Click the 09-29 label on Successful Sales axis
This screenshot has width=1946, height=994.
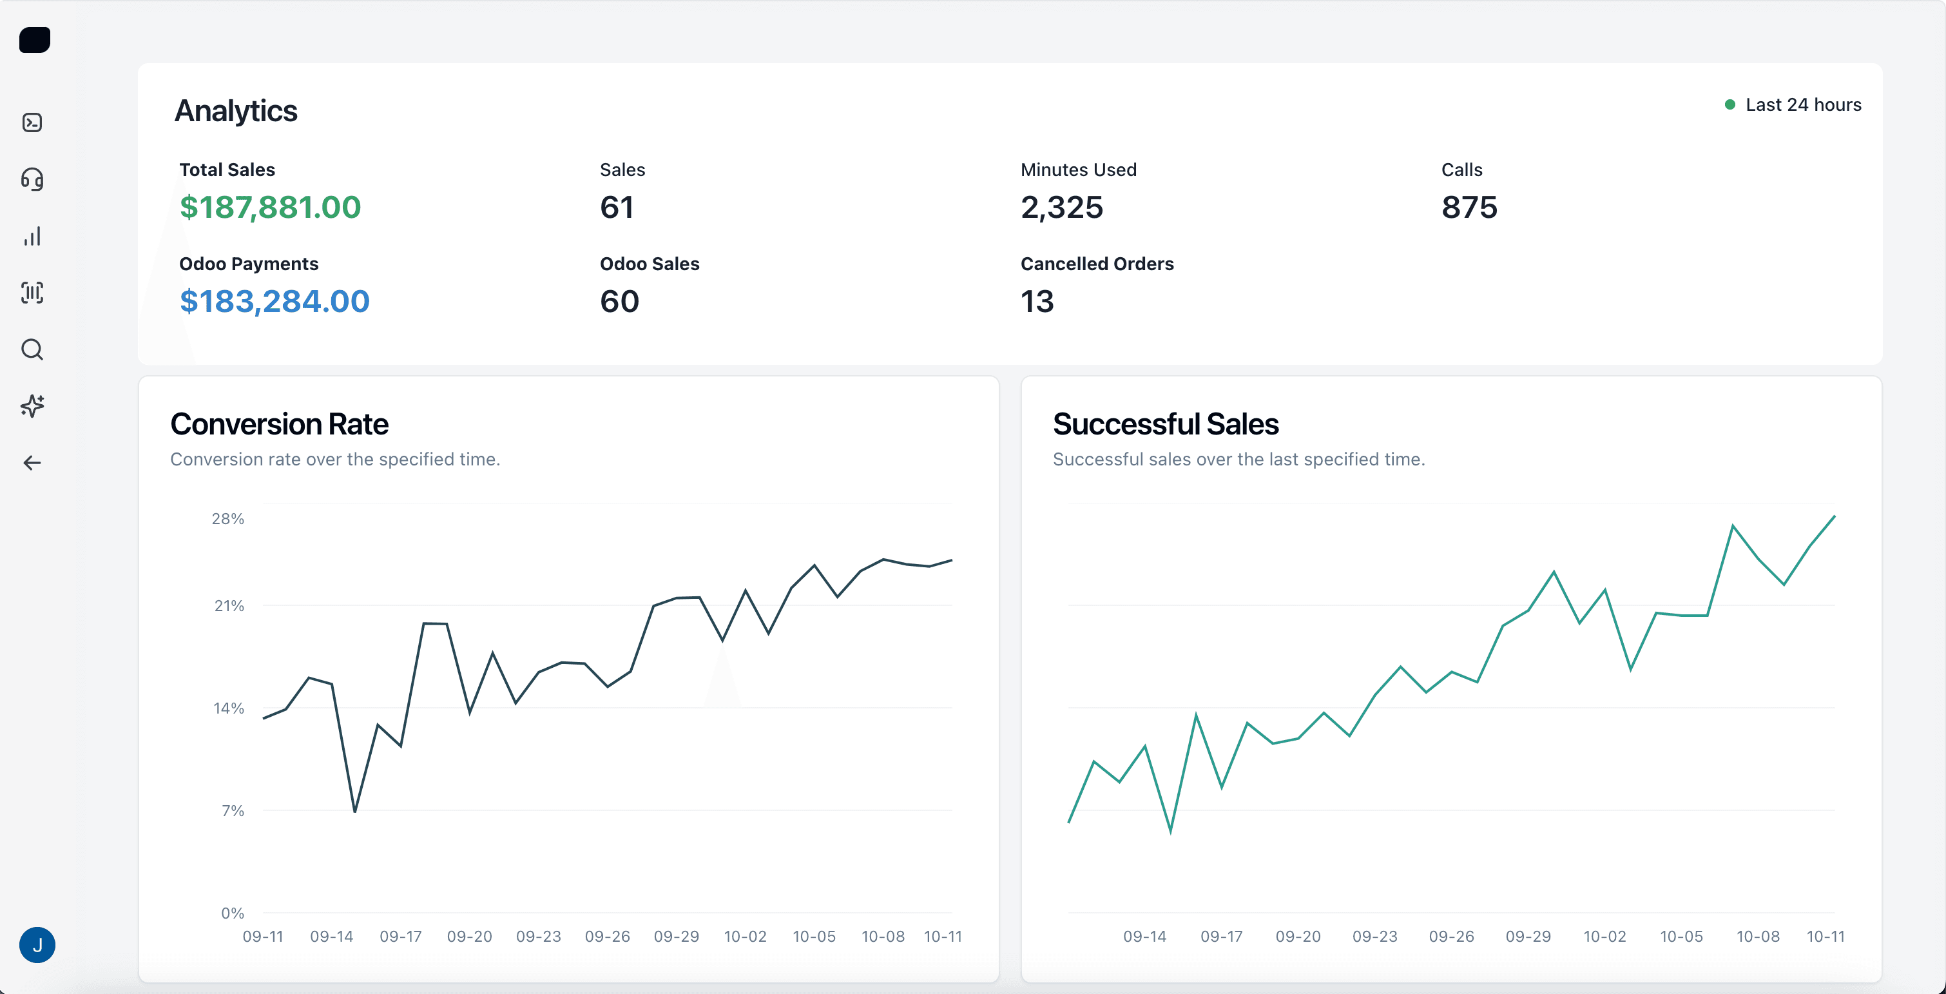(1528, 937)
